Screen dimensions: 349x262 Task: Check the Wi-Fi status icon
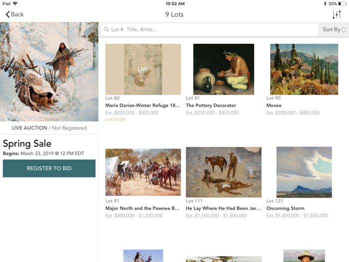(x=15, y=3)
